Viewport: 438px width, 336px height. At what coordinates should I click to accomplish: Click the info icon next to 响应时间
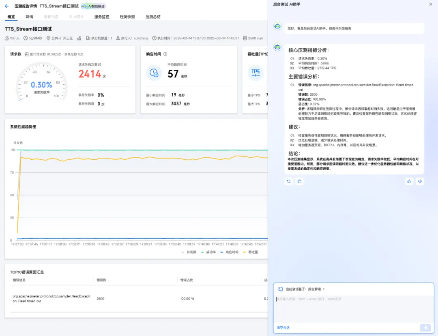[165, 54]
